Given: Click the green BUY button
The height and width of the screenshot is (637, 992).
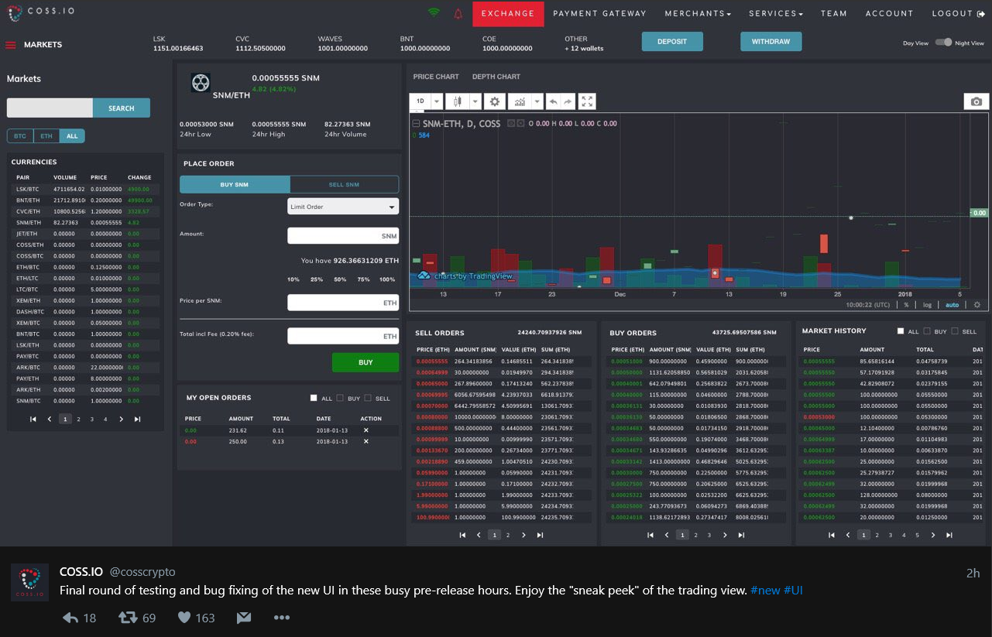Looking at the screenshot, I should (x=366, y=362).
